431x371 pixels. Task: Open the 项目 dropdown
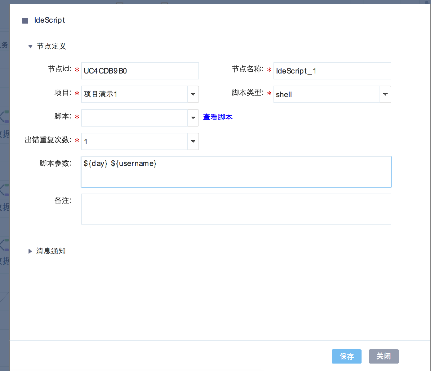[x=193, y=94]
